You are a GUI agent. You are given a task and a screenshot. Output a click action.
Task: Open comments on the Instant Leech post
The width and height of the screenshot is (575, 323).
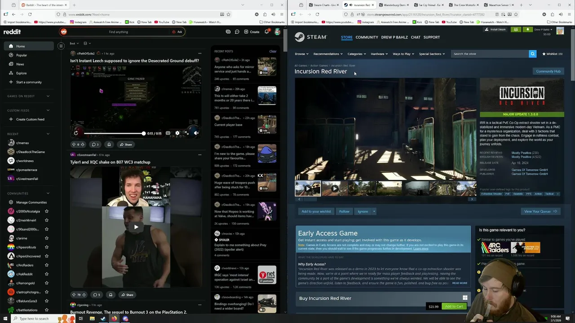coord(95,144)
